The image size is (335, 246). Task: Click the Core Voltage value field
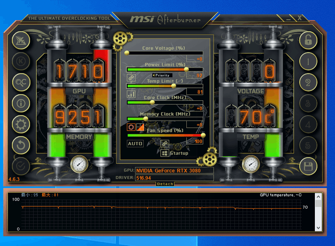coord(195,59)
